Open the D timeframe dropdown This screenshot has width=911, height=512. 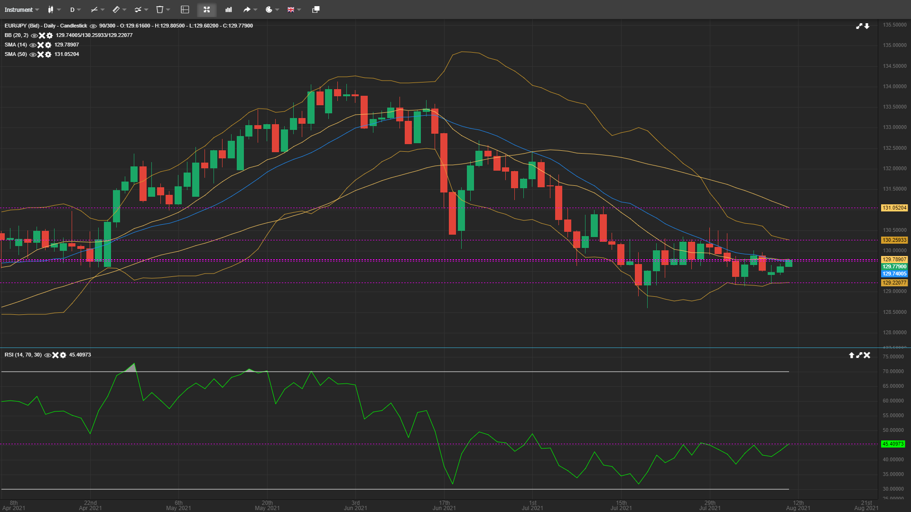pos(75,9)
